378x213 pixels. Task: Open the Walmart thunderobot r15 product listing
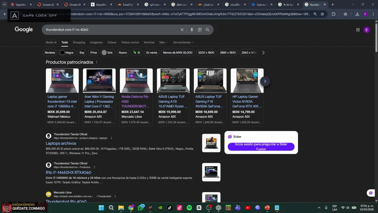(62, 97)
